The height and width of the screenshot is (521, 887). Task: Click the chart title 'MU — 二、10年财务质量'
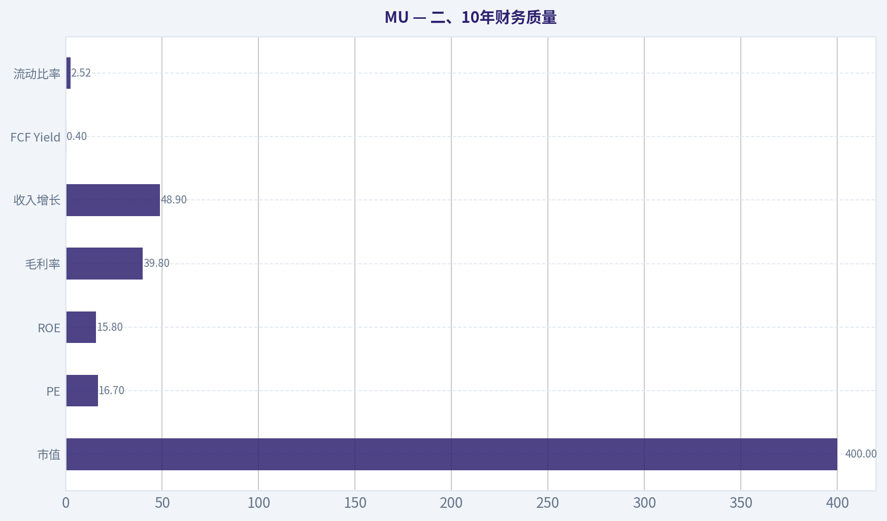tap(471, 17)
